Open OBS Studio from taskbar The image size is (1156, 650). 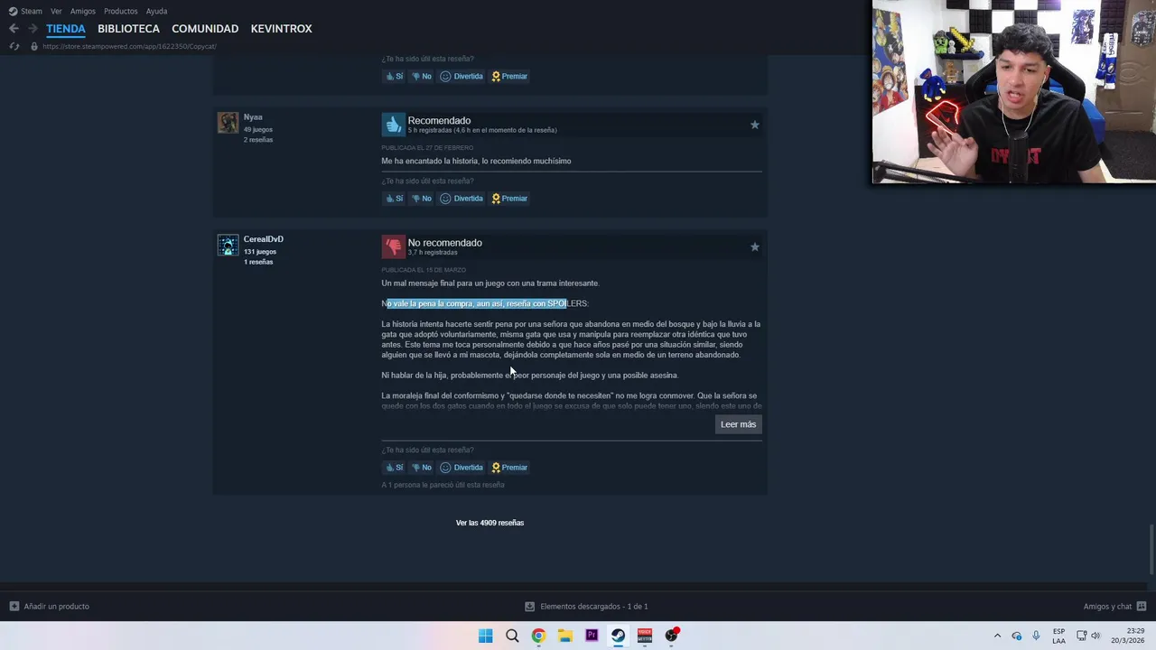(x=671, y=636)
